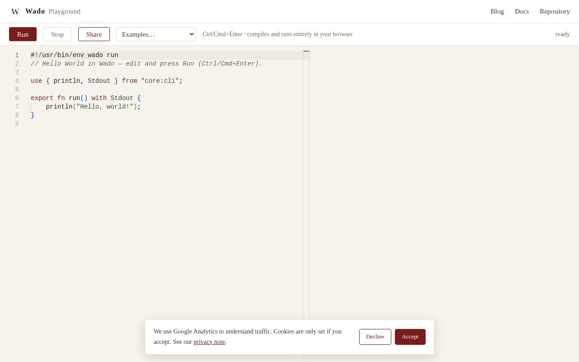The height and width of the screenshot is (362, 579).
Task: Place cursor on the Hello World comment line
Action: point(147,64)
